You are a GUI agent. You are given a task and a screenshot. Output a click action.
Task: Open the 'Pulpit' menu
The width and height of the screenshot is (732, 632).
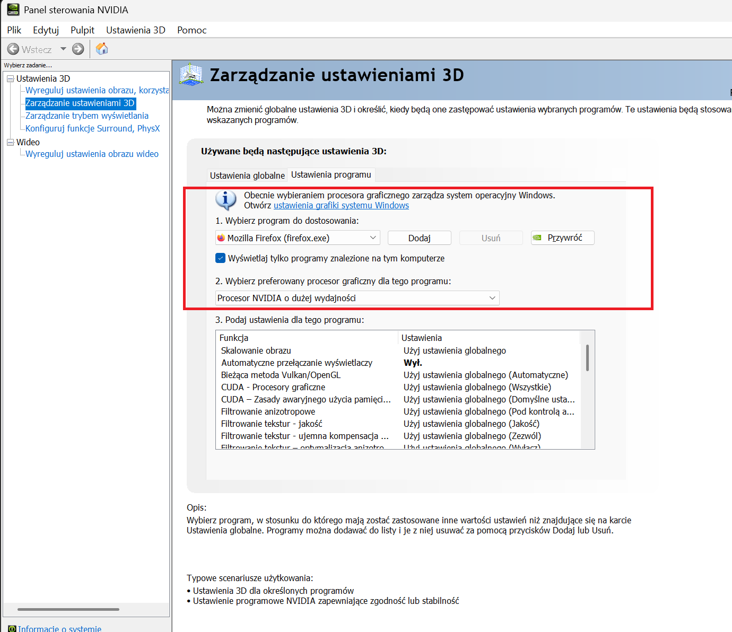[82, 30]
